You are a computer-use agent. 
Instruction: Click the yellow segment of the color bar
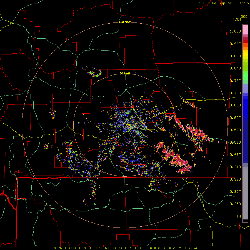pos(245,54)
